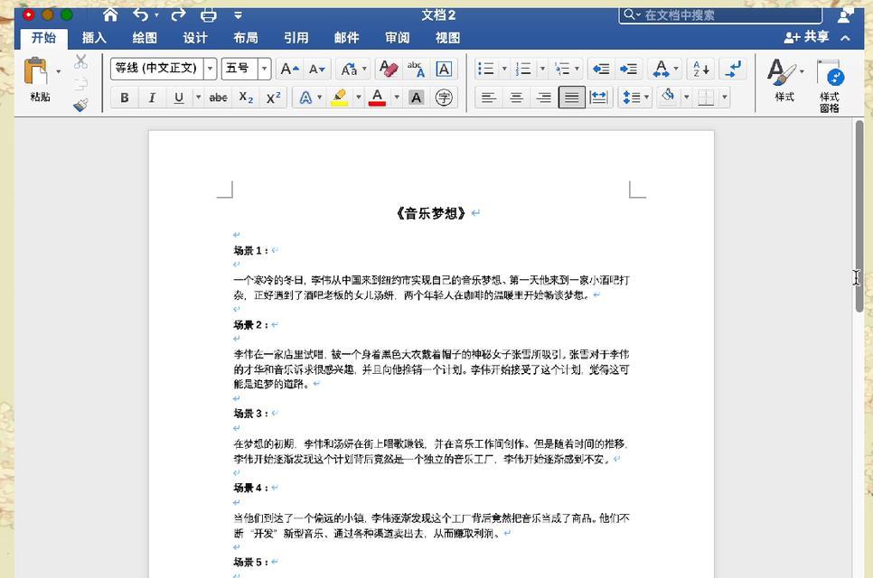The width and height of the screenshot is (873, 578).
Task: Toggle superscript formatting
Action: click(273, 98)
